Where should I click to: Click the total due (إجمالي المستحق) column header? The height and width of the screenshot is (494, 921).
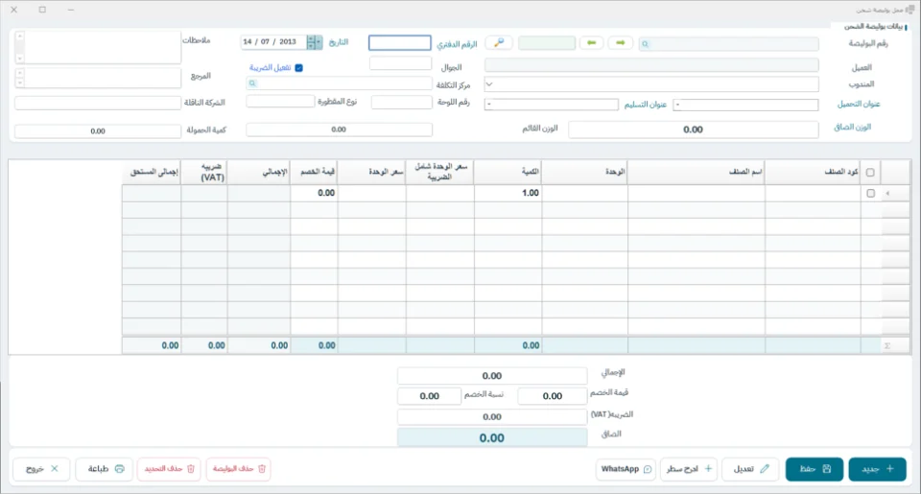tap(152, 172)
